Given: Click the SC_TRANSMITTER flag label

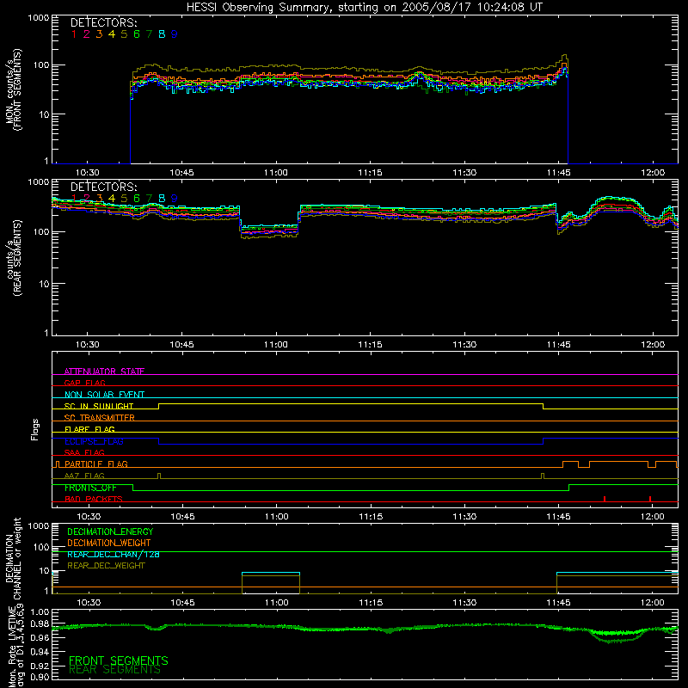Looking at the screenshot, I should (x=100, y=418).
